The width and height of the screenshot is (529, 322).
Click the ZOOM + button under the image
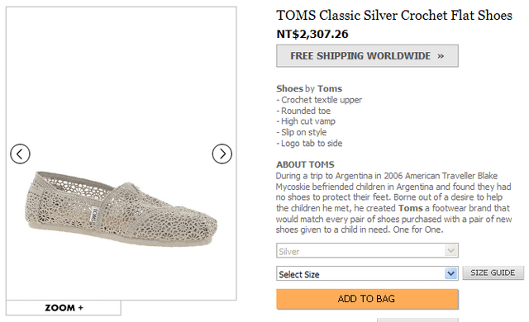[x=64, y=307]
